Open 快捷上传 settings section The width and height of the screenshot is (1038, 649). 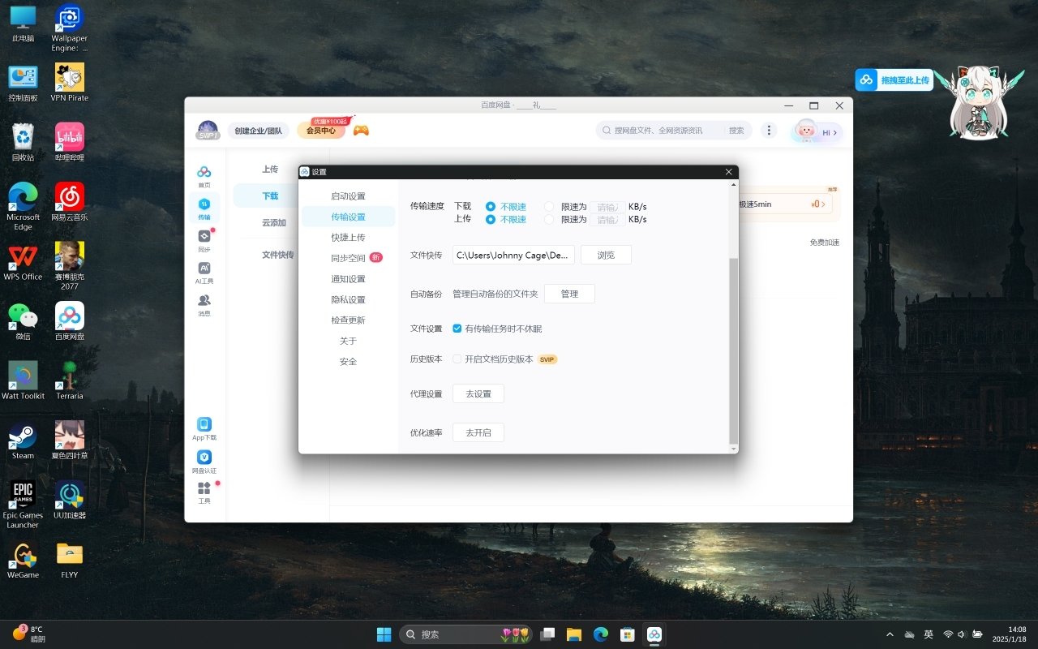(x=348, y=238)
